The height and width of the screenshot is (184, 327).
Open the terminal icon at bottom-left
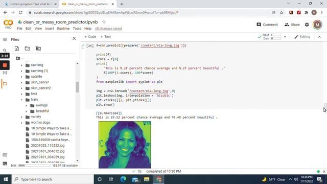click(x=5, y=164)
